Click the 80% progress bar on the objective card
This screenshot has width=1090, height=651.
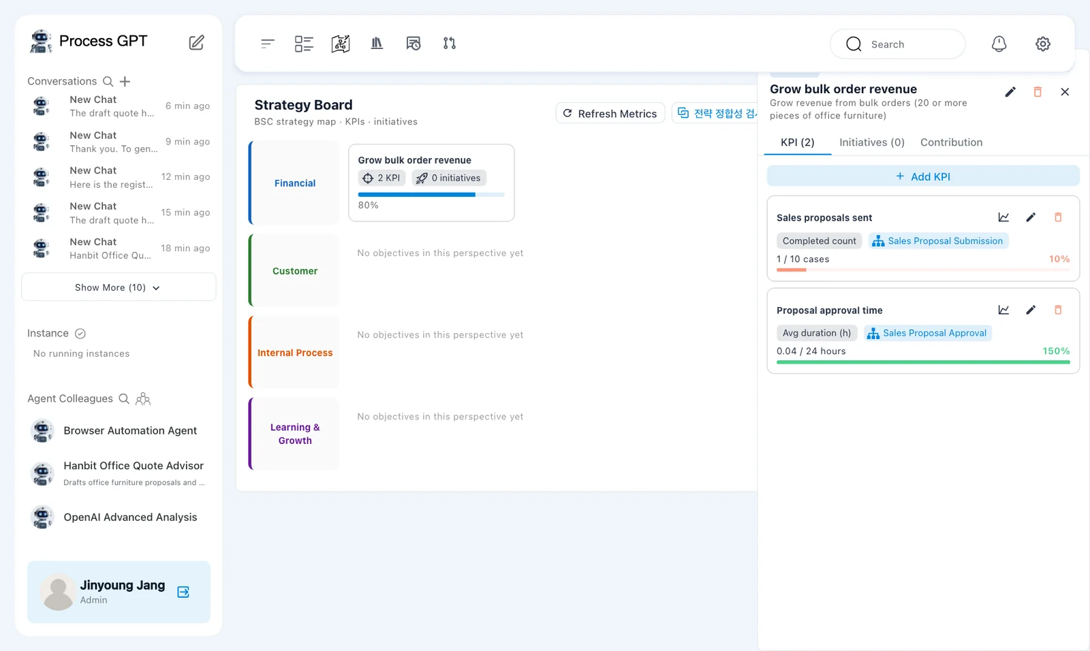[431, 195]
